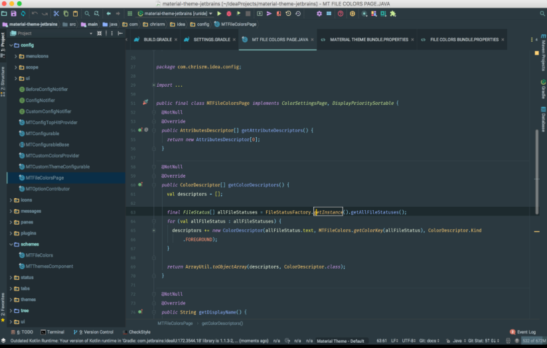Click Collapse All icon in Project panel

100,33
